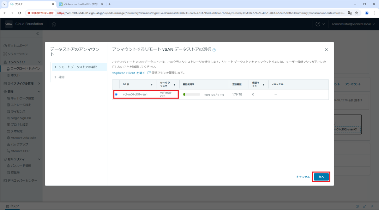379x210 pixels.
Task: Open the vSphere Client を開く link
Action: point(129,73)
